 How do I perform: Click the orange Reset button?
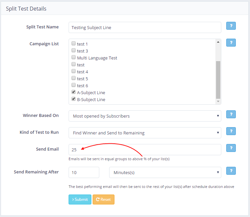tap(104, 199)
